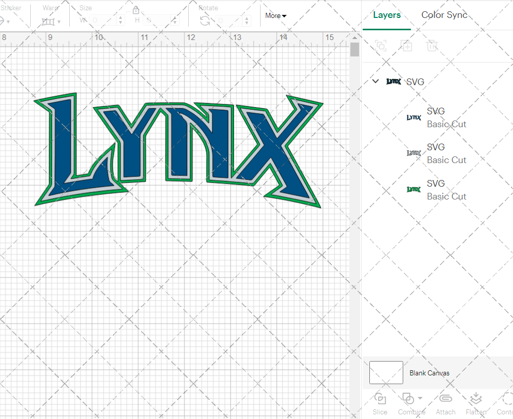Open the More menu
Image resolution: width=513 pixels, height=419 pixels.
(x=275, y=16)
